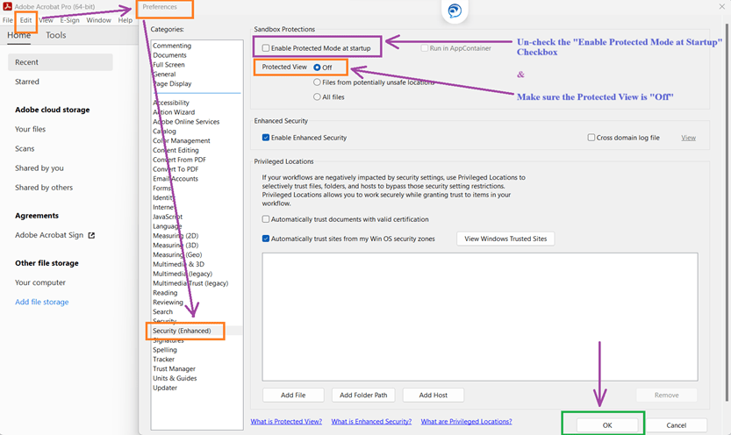Uncheck Enable Protected Mode at startup
Screen dimensions: 731x435
(266, 48)
